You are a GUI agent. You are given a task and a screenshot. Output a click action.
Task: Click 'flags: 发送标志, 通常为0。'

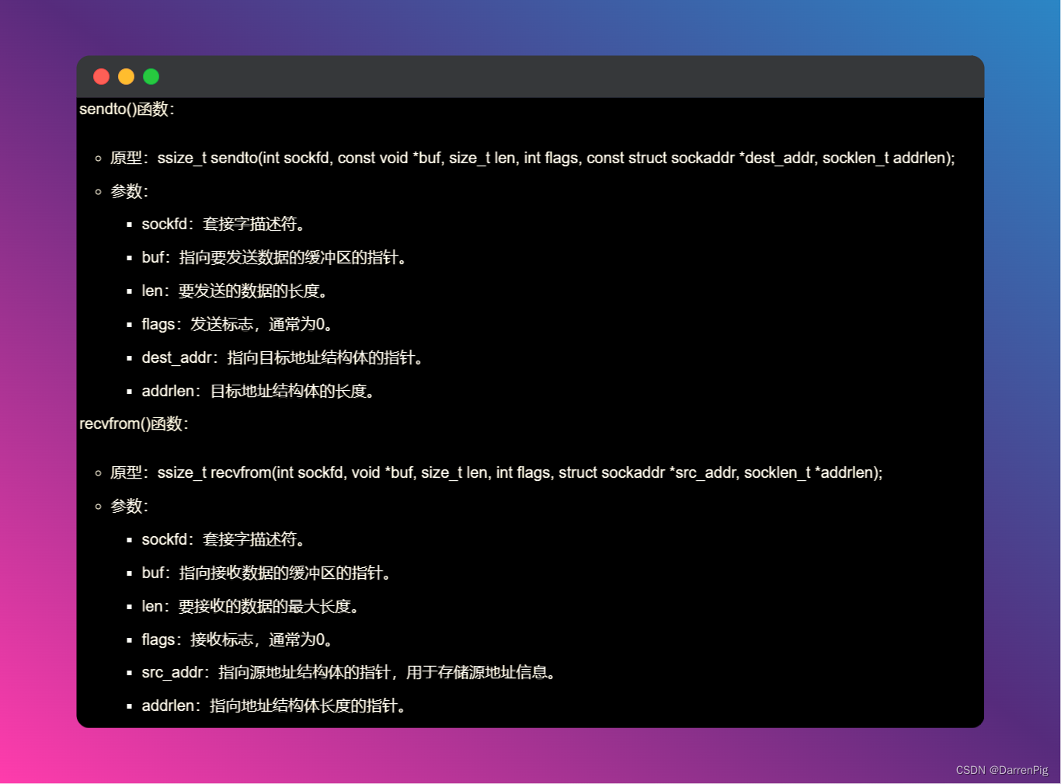click(238, 325)
